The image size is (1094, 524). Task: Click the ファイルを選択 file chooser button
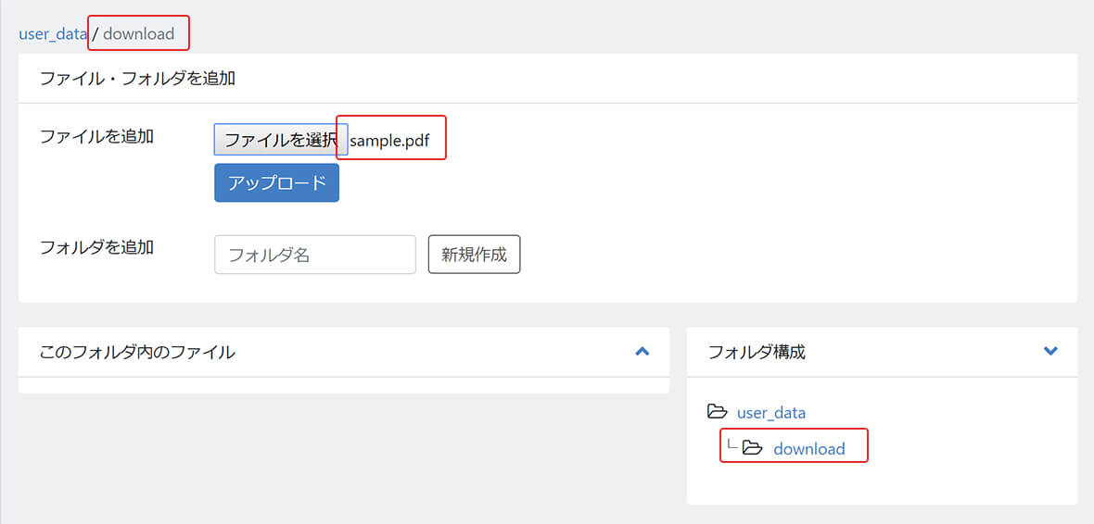click(281, 140)
